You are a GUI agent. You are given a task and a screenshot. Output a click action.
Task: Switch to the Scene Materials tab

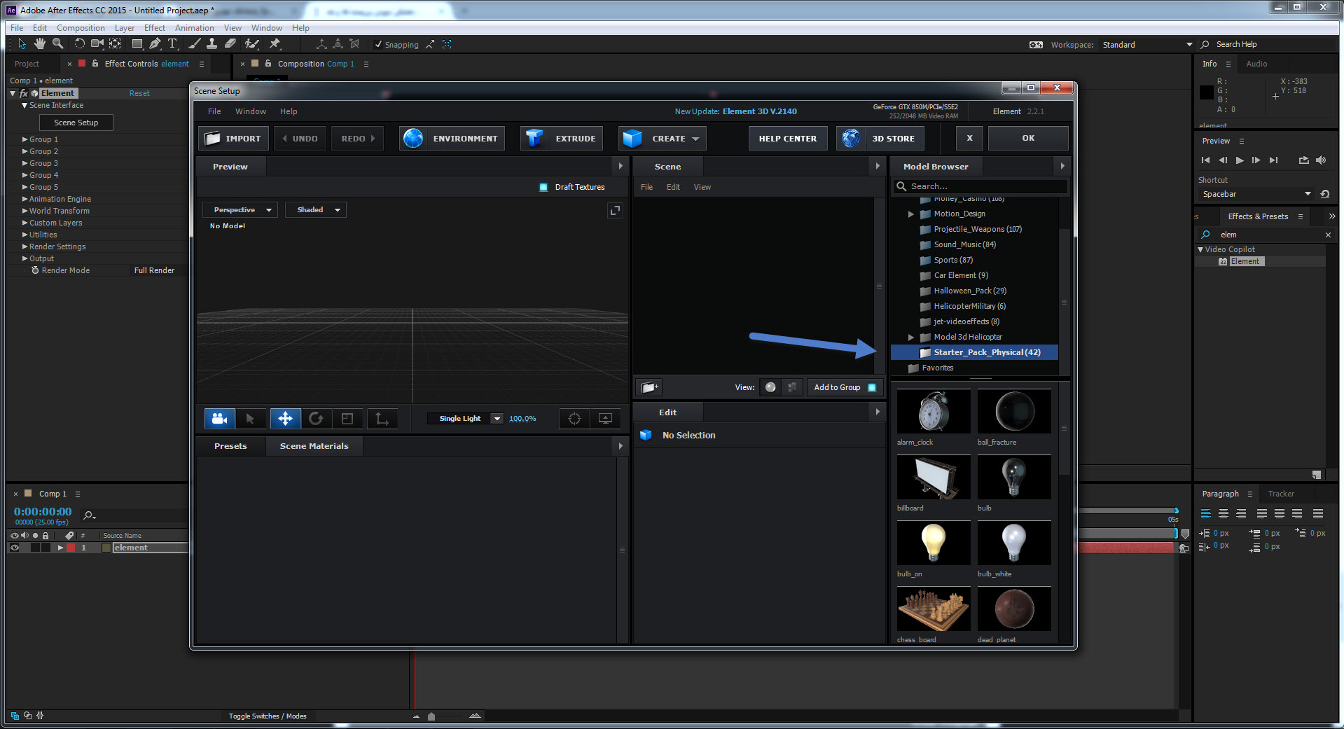(x=314, y=446)
